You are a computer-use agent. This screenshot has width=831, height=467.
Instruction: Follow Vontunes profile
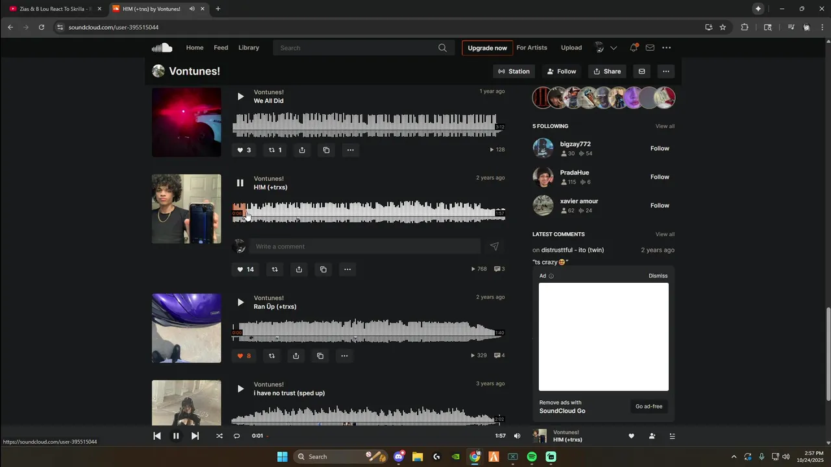(x=562, y=71)
